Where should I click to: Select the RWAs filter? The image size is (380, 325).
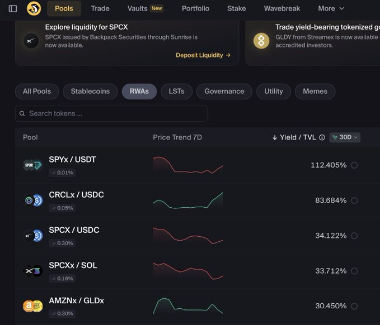139,92
